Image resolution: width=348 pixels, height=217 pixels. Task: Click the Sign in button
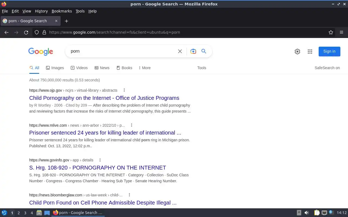pyautogui.click(x=330, y=51)
